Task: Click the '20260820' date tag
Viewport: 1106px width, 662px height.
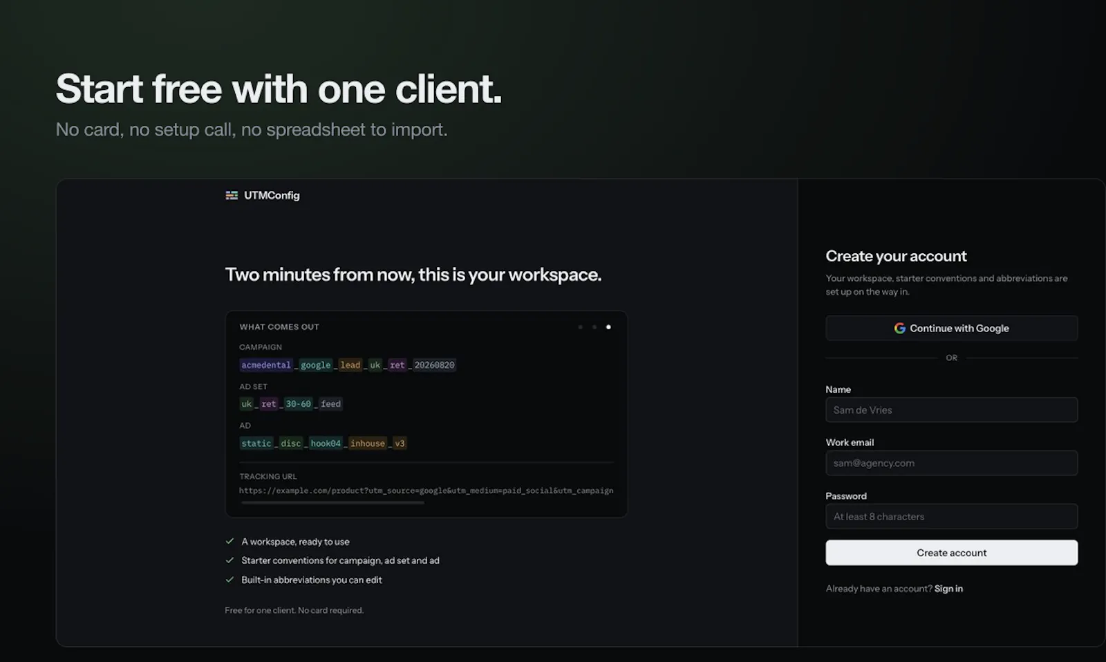Action: [434, 365]
